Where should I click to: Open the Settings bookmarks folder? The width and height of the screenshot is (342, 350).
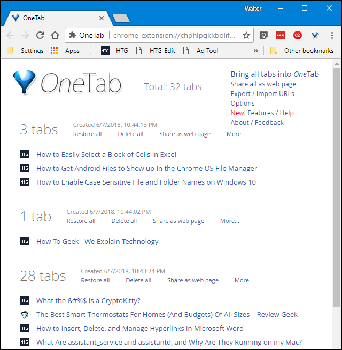(25, 51)
